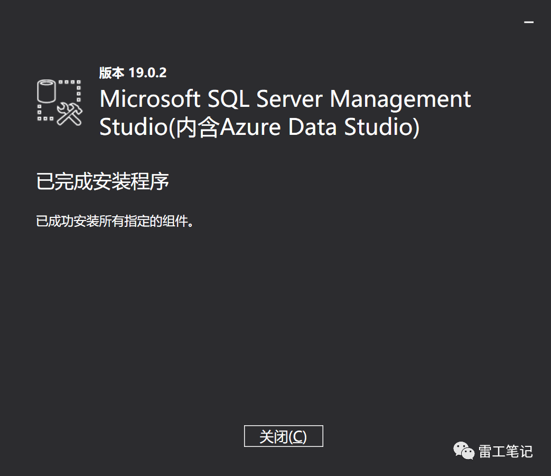Click the 雷工笔记 watermark text
Viewport: 551px width, 476px height.
coord(506,451)
